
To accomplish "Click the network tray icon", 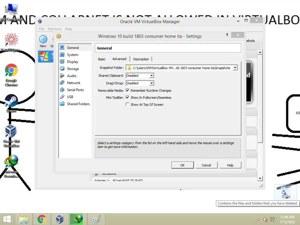I will (x=272, y=219).
